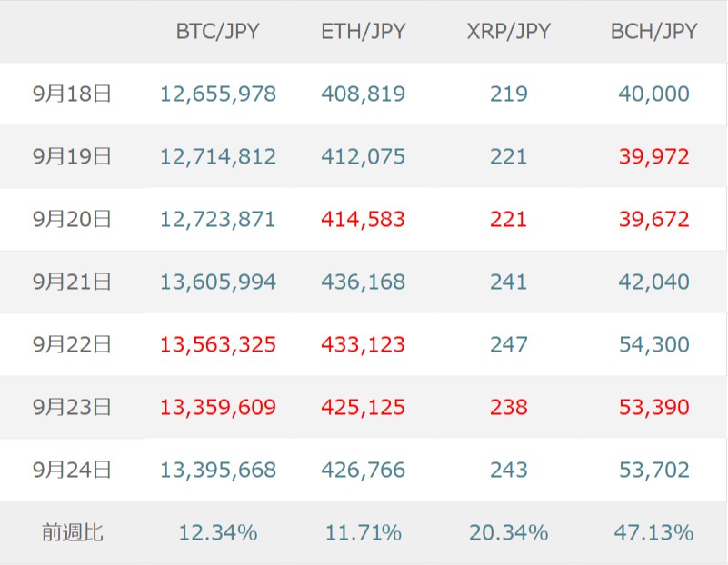728x565 pixels.
Task: Select the 20.34% XRP weekly change
Action: [508, 532]
